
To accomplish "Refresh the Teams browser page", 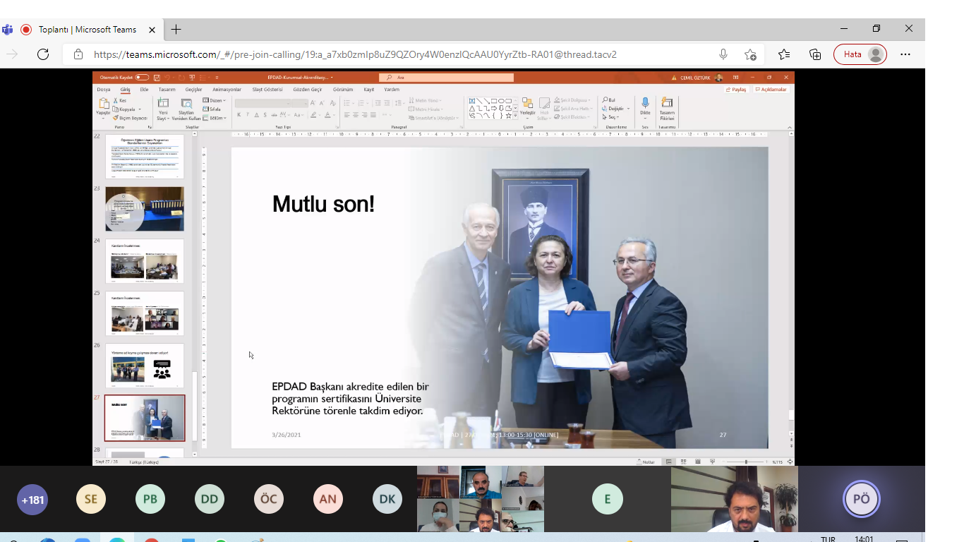I will pos(42,54).
